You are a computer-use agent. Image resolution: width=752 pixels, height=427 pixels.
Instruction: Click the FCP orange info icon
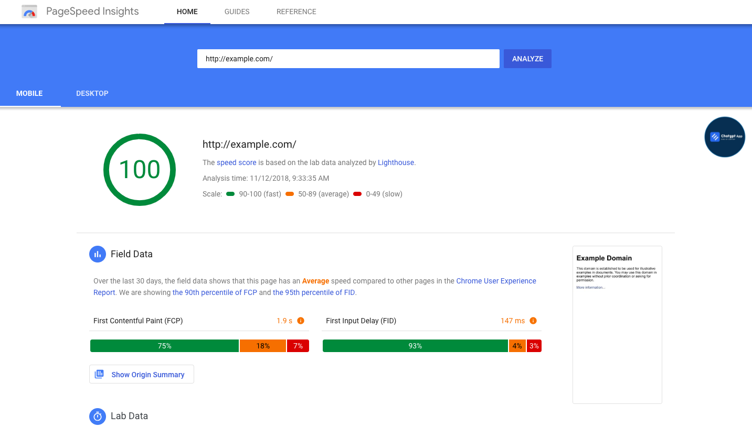click(x=301, y=321)
